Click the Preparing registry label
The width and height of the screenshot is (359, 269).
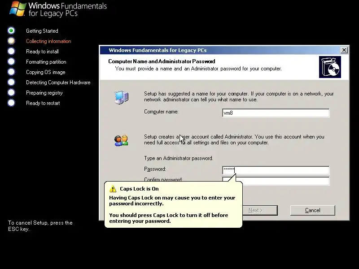(x=44, y=93)
